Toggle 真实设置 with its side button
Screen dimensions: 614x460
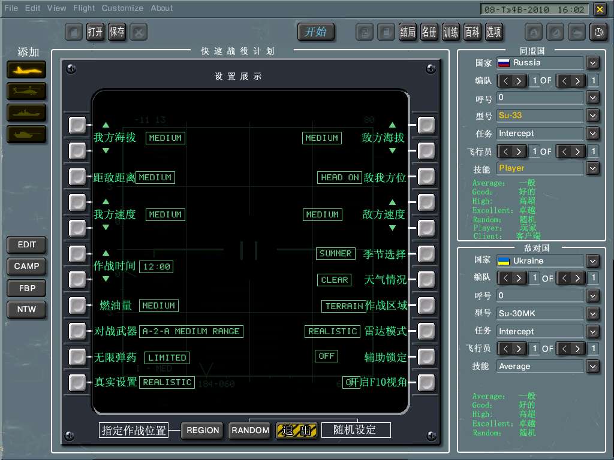[x=77, y=383]
